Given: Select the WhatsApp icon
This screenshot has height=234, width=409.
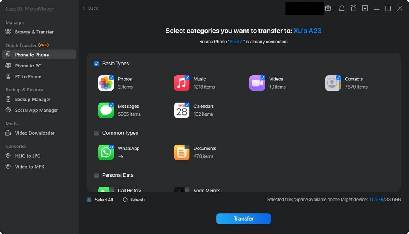Looking at the screenshot, I should 106,152.
